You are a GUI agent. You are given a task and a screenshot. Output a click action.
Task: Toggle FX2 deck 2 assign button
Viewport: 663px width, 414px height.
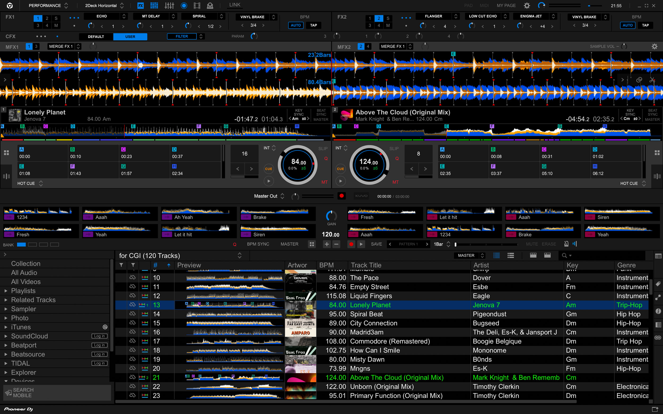coord(379,18)
